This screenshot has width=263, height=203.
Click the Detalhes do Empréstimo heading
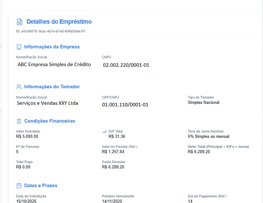tap(59, 22)
